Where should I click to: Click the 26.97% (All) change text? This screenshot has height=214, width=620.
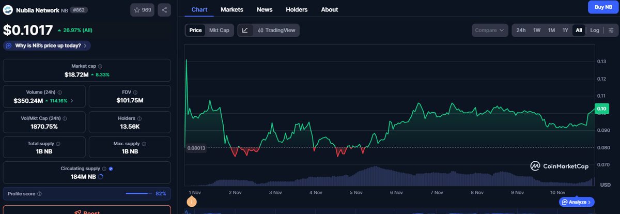77,30
